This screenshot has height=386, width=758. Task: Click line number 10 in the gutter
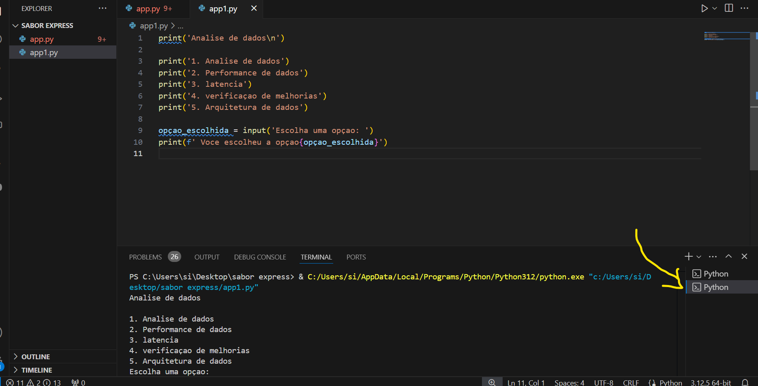pos(138,142)
